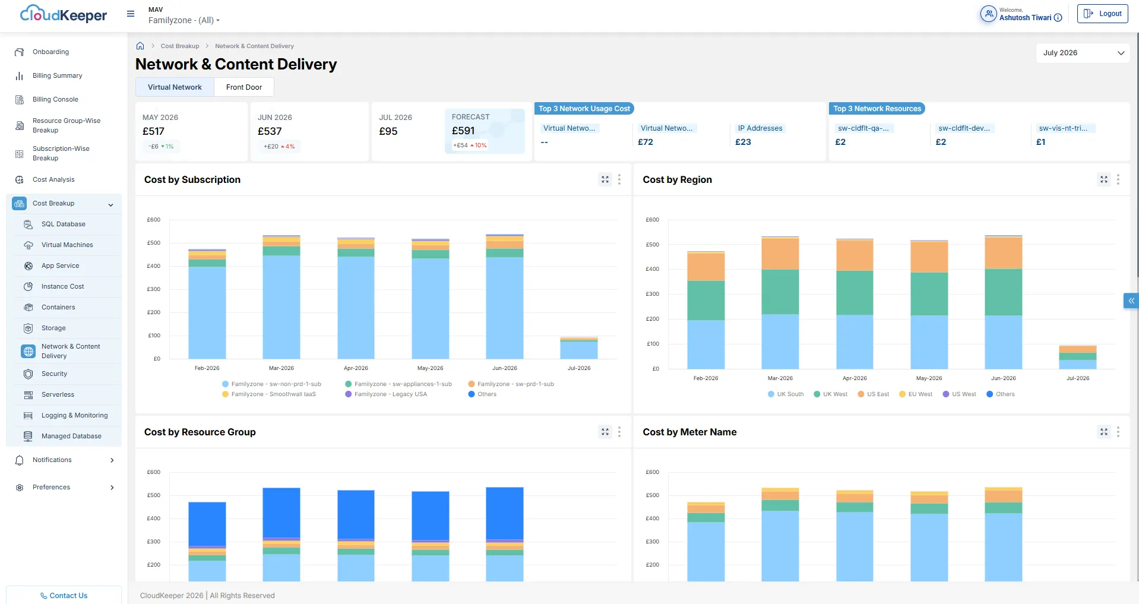Open the home breadcrumb icon
This screenshot has height=604, width=1139.
point(140,46)
